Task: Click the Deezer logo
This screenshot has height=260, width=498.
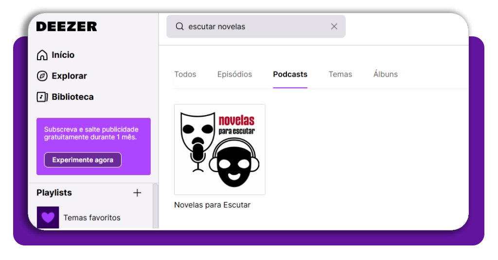Action: tap(67, 27)
